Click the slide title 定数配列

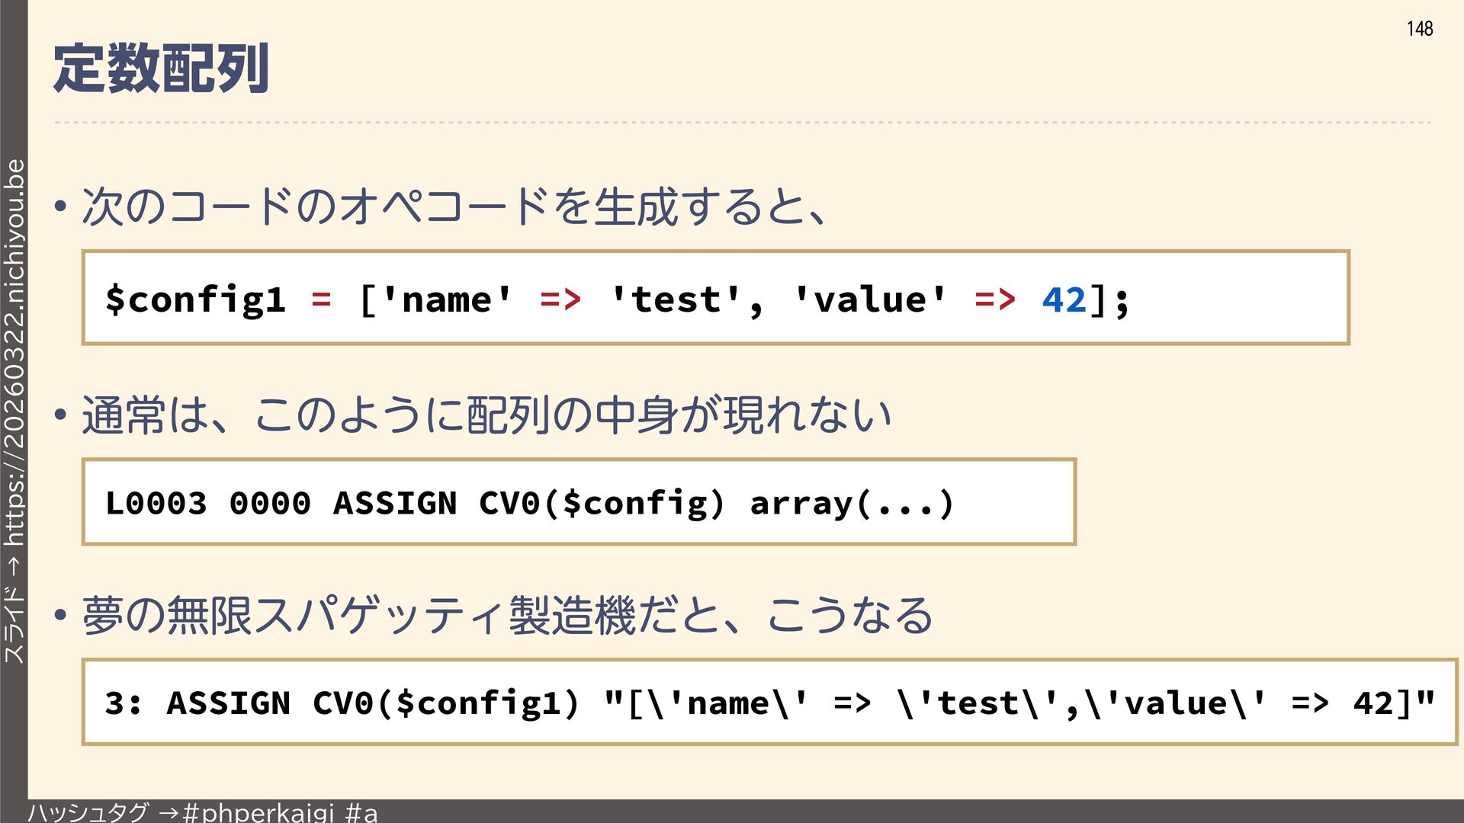[x=161, y=69]
